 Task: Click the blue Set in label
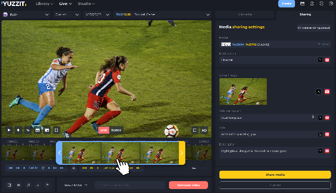tap(33, 168)
